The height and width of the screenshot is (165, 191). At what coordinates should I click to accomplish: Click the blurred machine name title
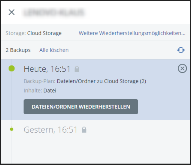click(x=53, y=12)
